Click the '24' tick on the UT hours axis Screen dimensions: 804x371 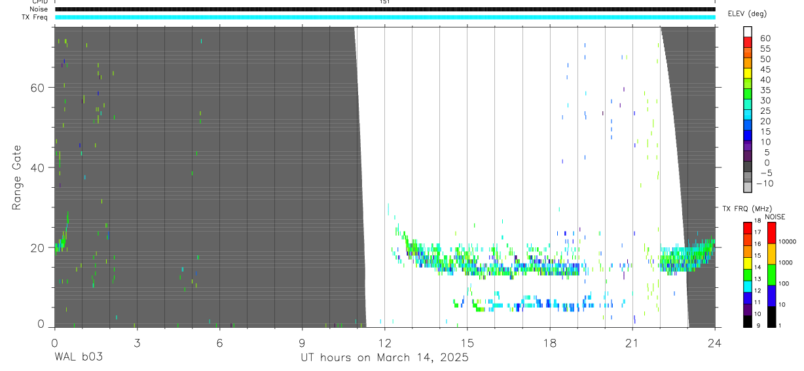pos(715,343)
